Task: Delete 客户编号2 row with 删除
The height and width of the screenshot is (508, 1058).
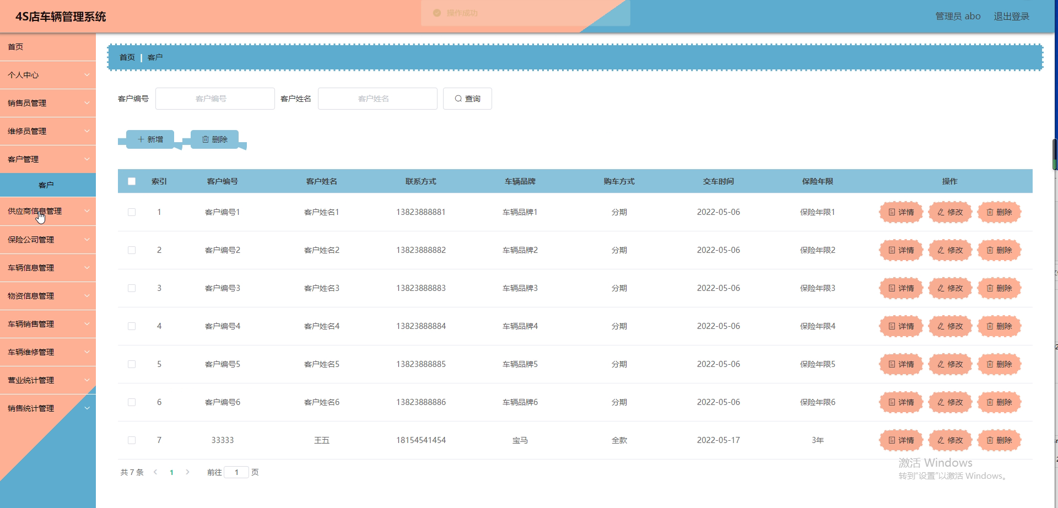Action: [x=999, y=250]
